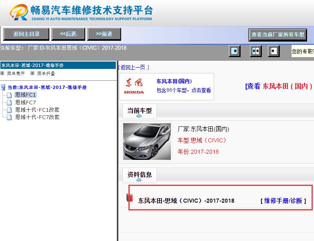The image size is (314, 241).
Task: Click 您的专职 notice box
Action: coord(303,51)
